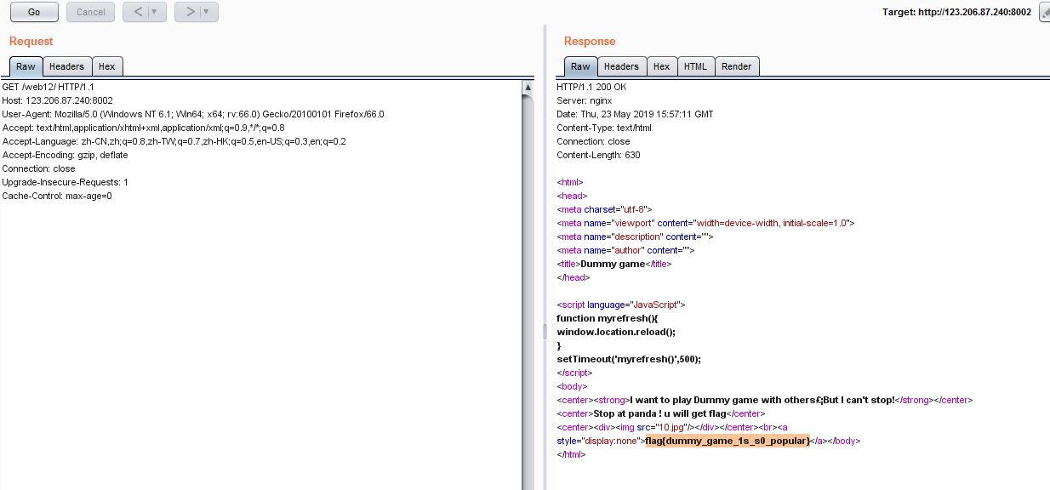This screenshot has width=1050, height=490.
Task: Select Response Headers tab
Action: click(x=621, y=66)
